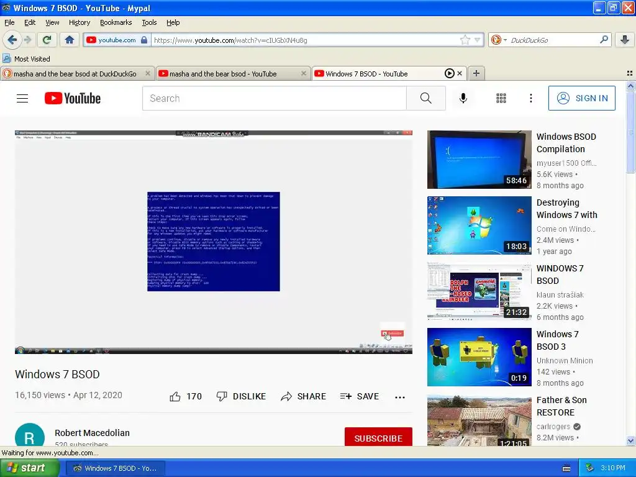Click the 3:10 PM taskbar clock

click(x=613, y=468)
